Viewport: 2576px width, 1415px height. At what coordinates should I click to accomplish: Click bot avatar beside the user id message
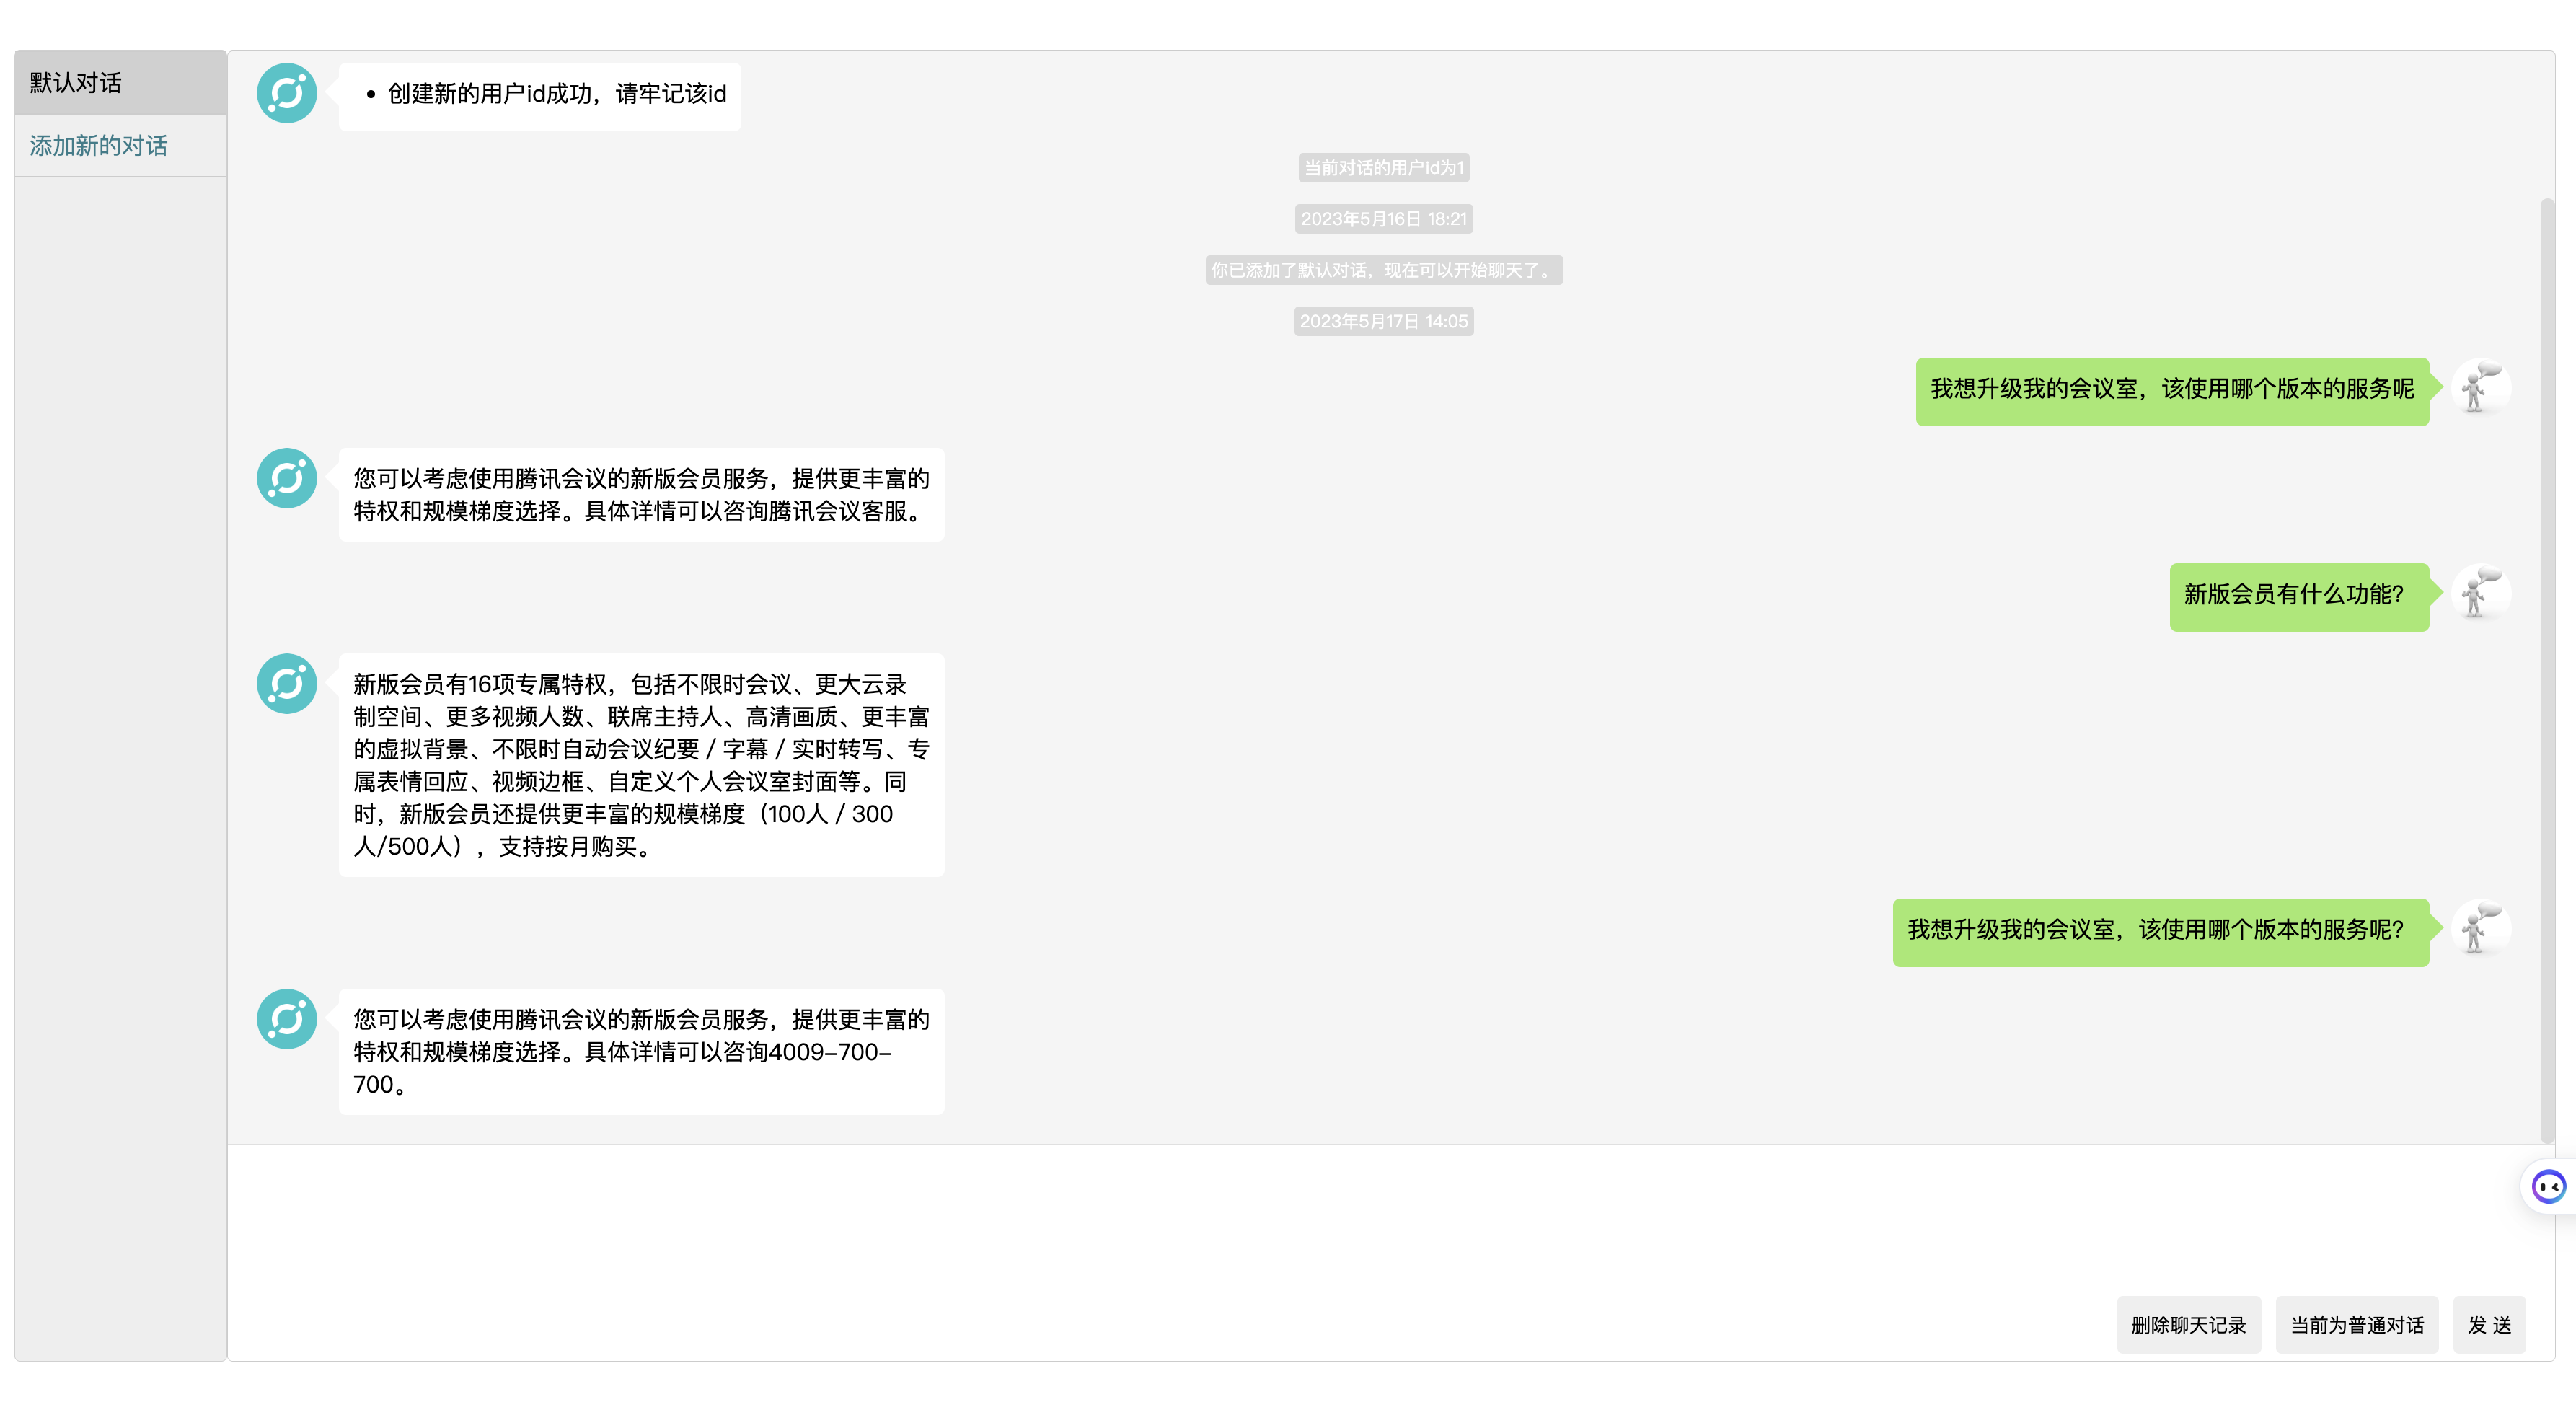(x=287, y=93)
